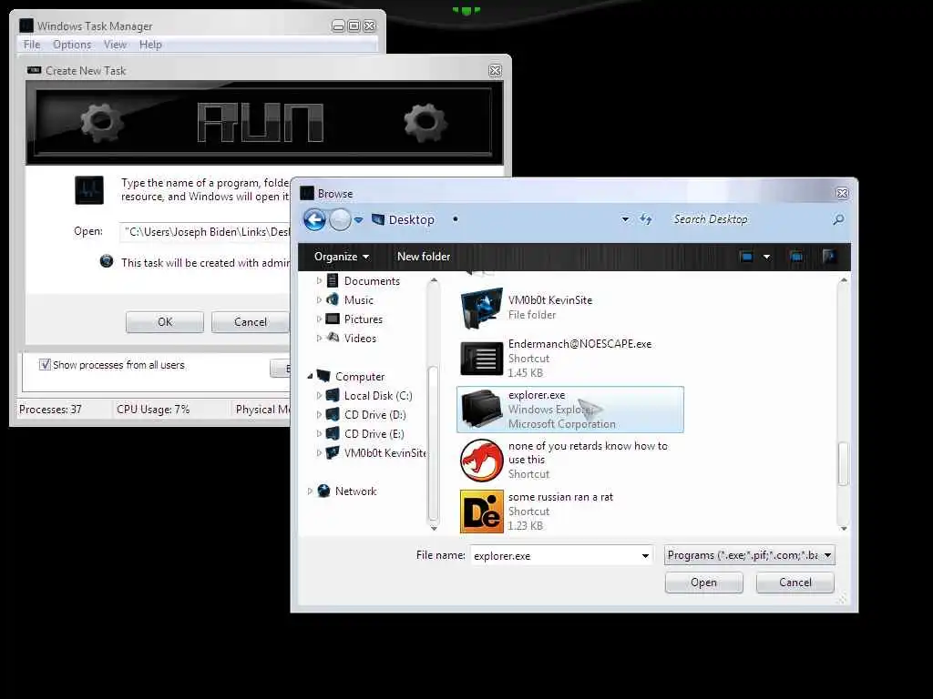
Task: Expand the Documents tree node
Action: 319,280
